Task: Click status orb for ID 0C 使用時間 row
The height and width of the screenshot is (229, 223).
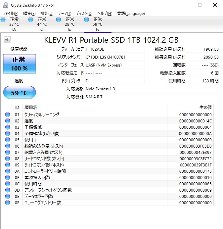Action: [x=8, y=184]
